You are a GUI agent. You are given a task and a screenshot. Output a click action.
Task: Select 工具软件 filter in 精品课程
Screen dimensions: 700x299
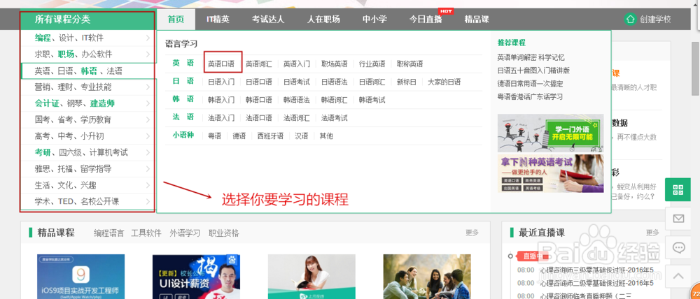point(146,233)
